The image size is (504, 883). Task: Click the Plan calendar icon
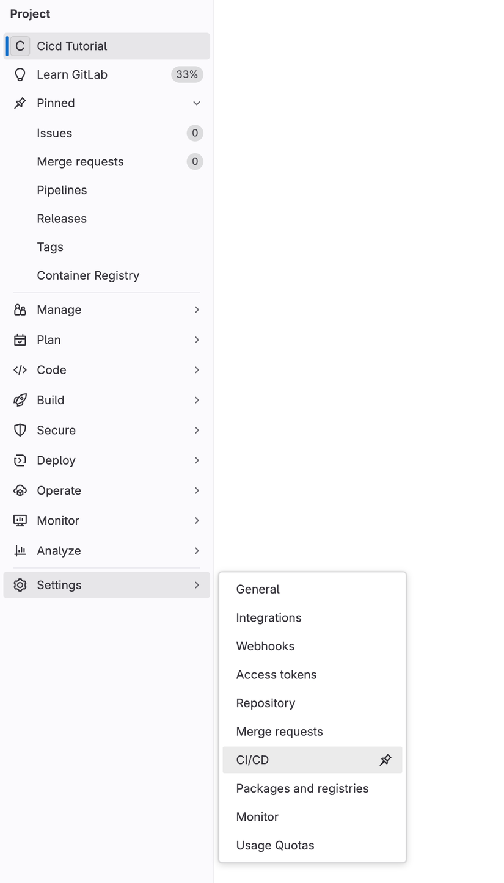coord(20,340)
